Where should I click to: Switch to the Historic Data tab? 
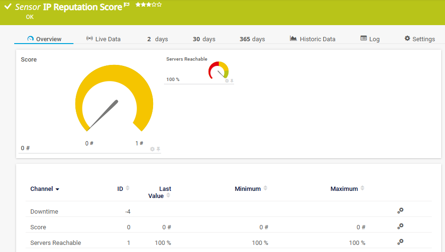[312, 39]
